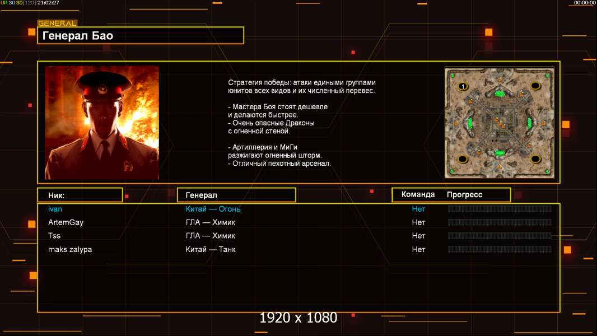Click the loading progress bar for ivan
Viewport: 597px width, 336px height.
(x=500, y=209)
